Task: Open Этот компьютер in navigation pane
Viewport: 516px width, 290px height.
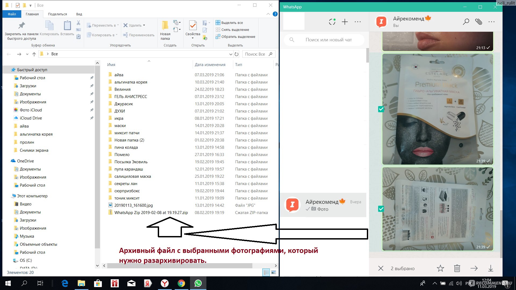Action: click(x=32, y=196)
